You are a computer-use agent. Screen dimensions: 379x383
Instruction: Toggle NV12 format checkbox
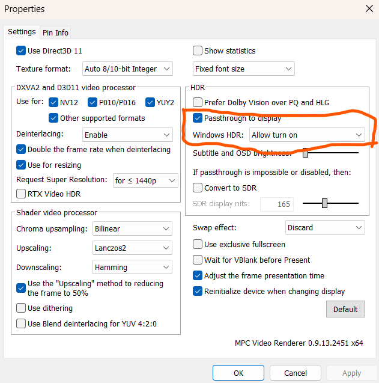(x=53, y=103)
